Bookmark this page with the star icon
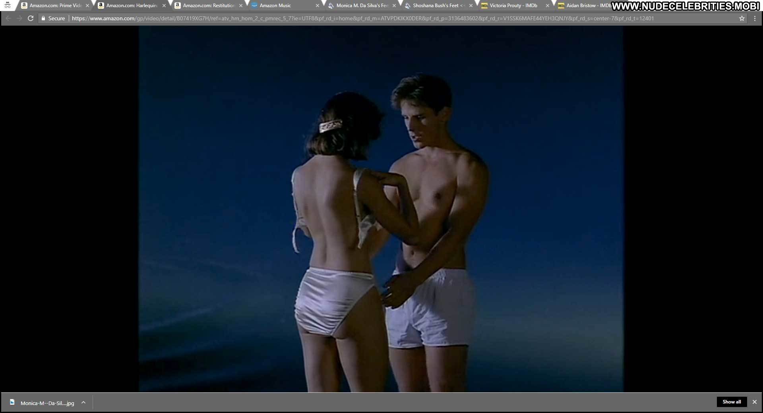 [742, 18]
